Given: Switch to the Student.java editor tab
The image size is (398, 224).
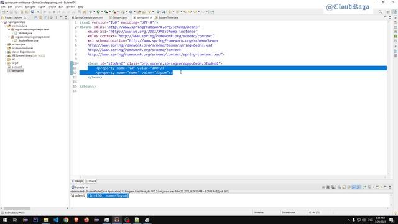Looking at the screenshot, I should (x=118, y=17).
